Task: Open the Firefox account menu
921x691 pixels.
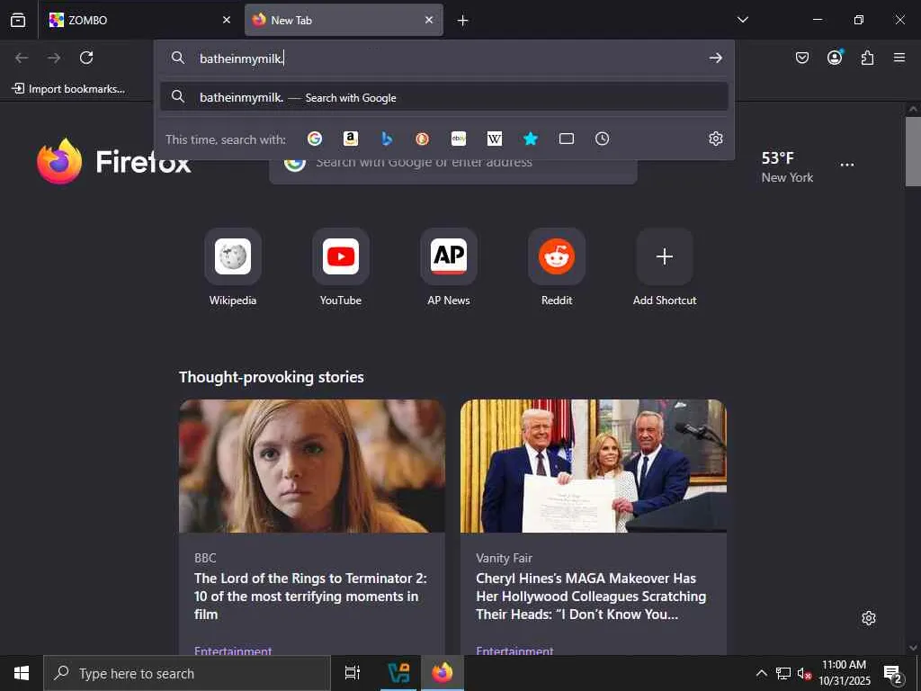Action: coord(835,58)
